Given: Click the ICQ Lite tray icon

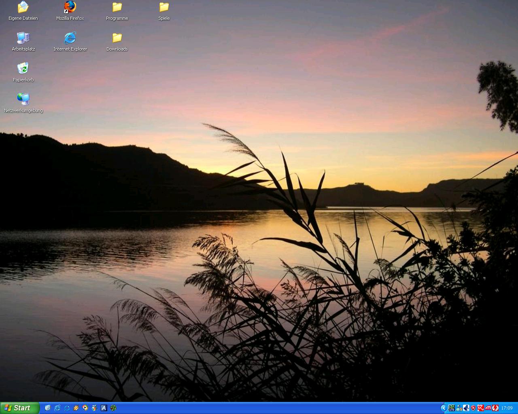Looking at the screenshot, I should pyautogui.click(x=451, y=408).
